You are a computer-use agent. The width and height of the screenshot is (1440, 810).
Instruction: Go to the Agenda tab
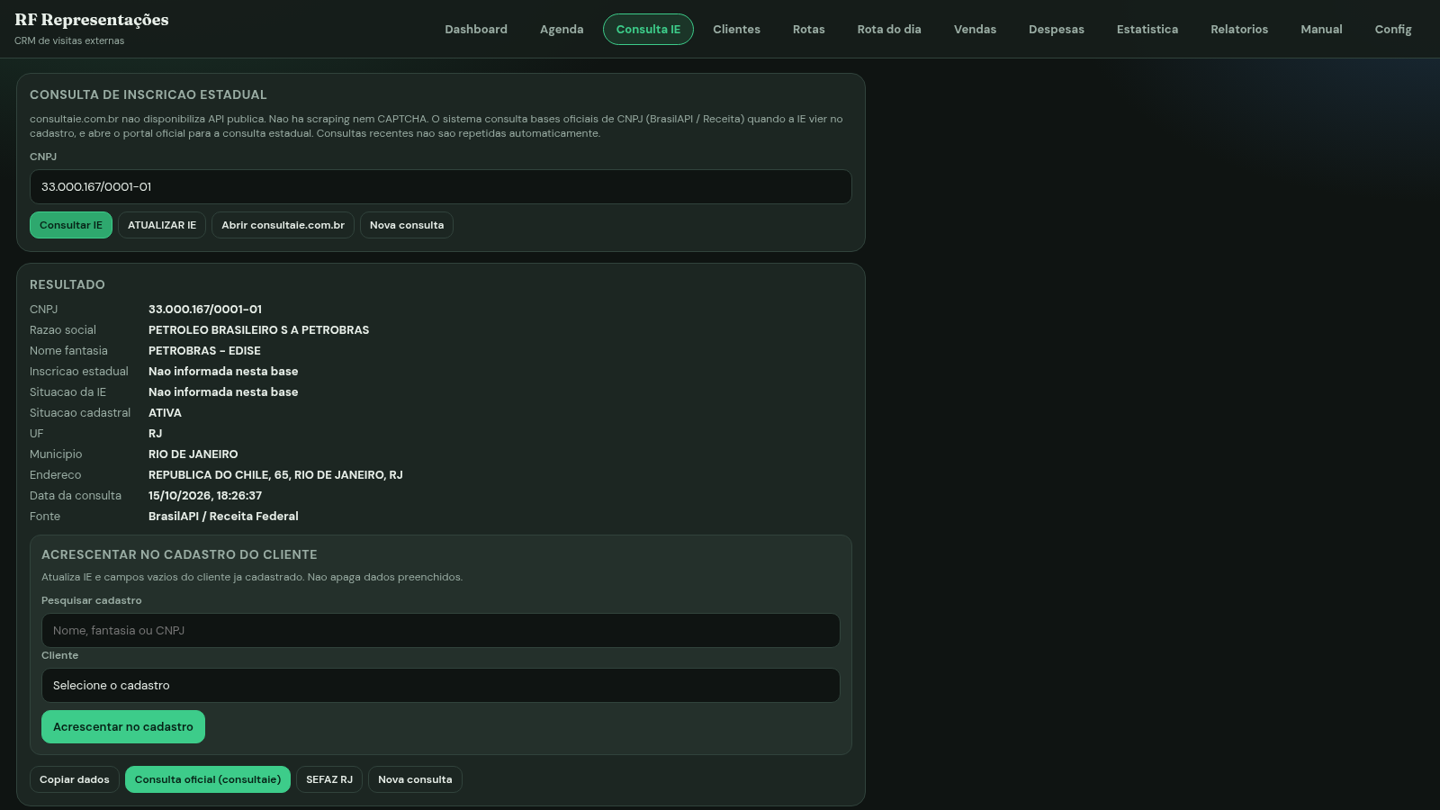pyautogui.click(x=562, y=30)
